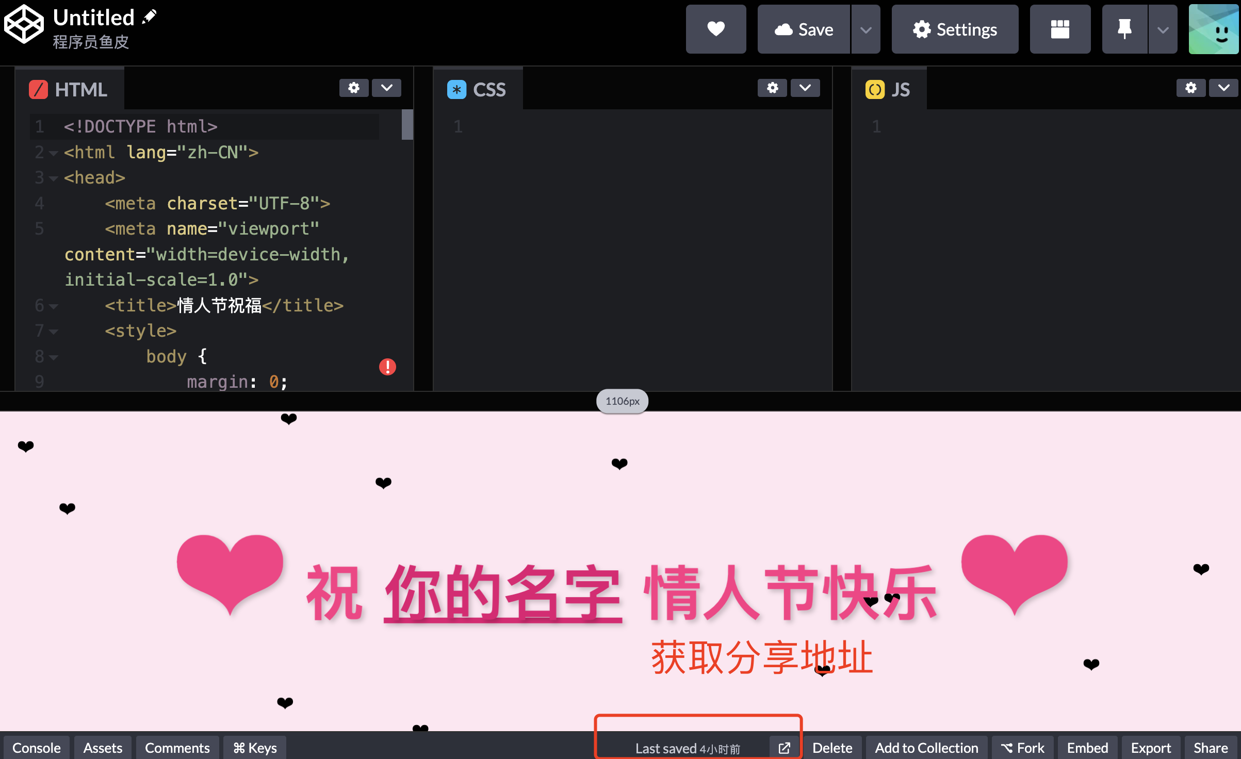
Task: Click the pin/bookmark icon in toolbar
Action: tap(1120, 29)
